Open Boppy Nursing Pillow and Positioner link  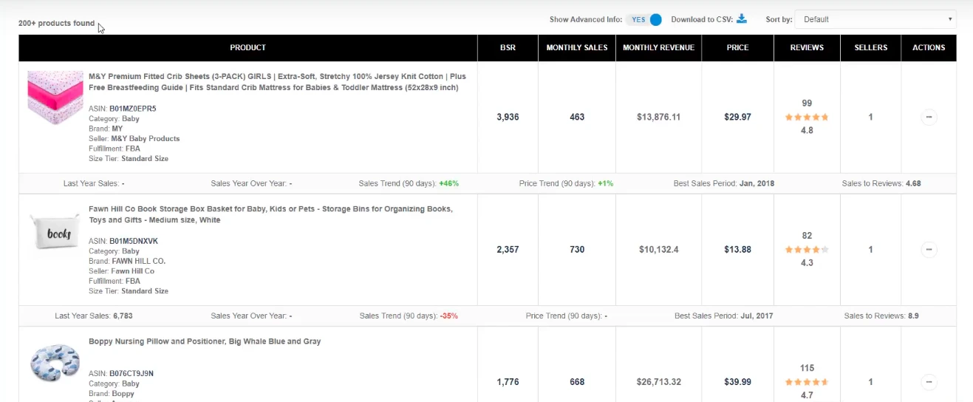click(x=205, y=341)
